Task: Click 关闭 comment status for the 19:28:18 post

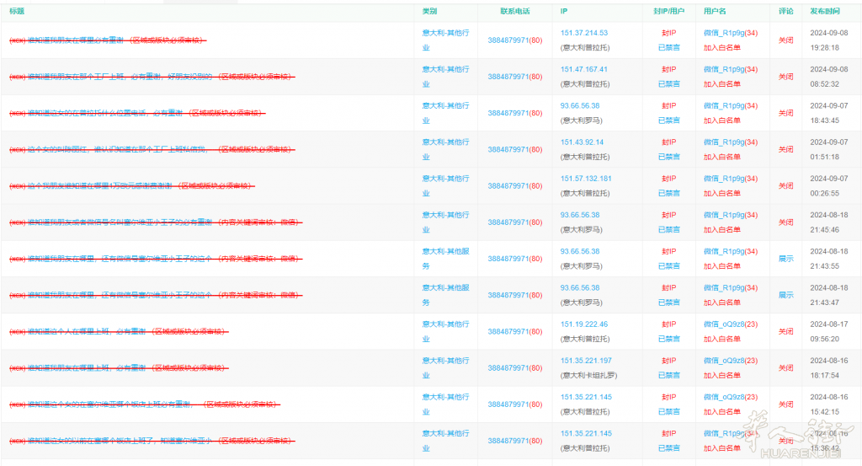Action: coord(785,40)
